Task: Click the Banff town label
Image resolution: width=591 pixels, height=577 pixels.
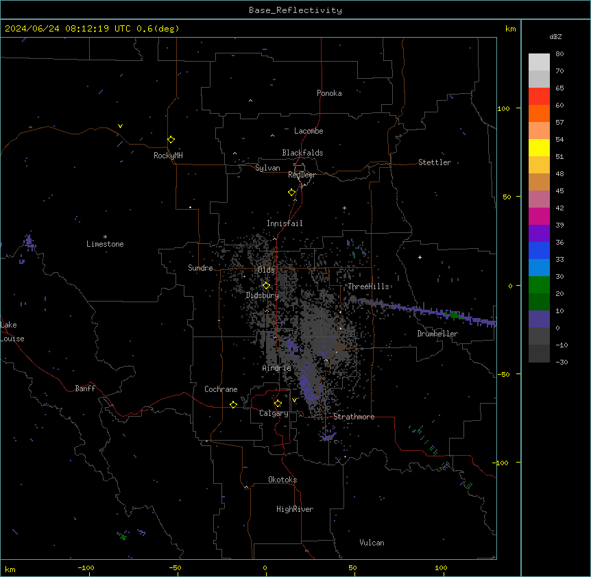Action: point(85,389)
